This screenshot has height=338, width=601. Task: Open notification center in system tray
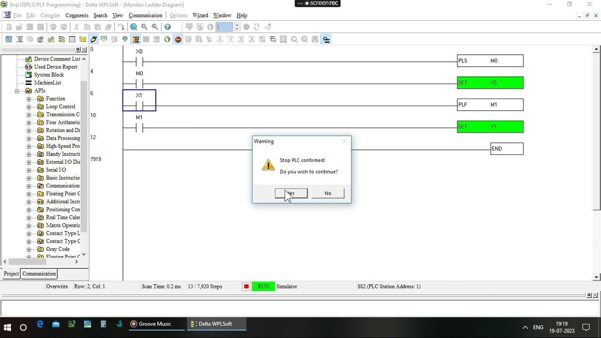pyautogui.click(x=586, y=327)
